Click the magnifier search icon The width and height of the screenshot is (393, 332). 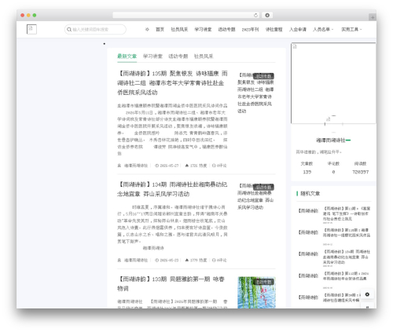click(69, 30)
